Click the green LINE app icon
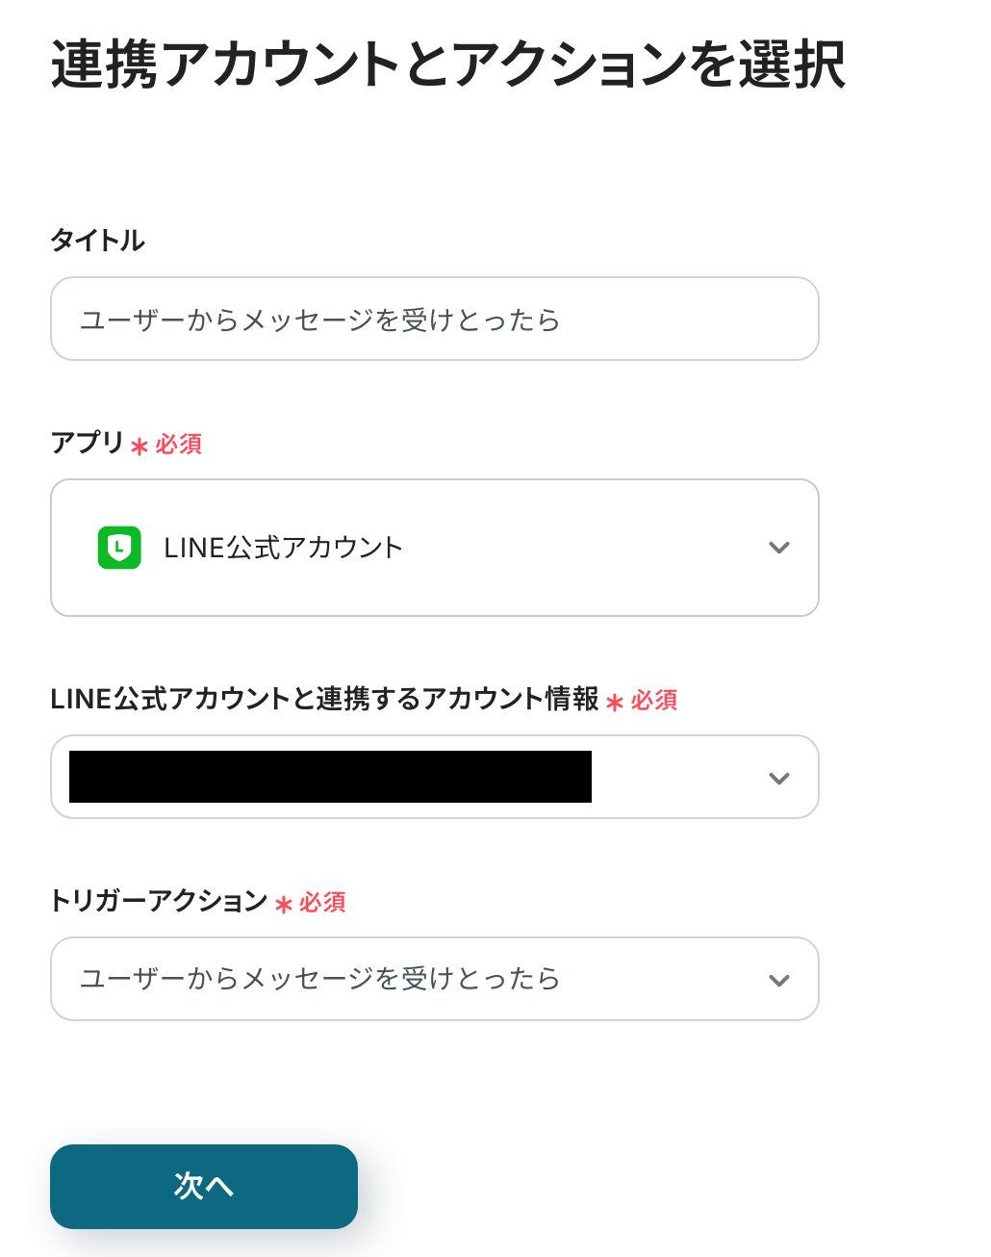 pyautogui.click(x=119, y=548)
